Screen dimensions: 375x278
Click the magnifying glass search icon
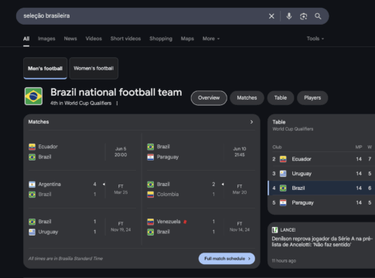click(x=318, y=16)
